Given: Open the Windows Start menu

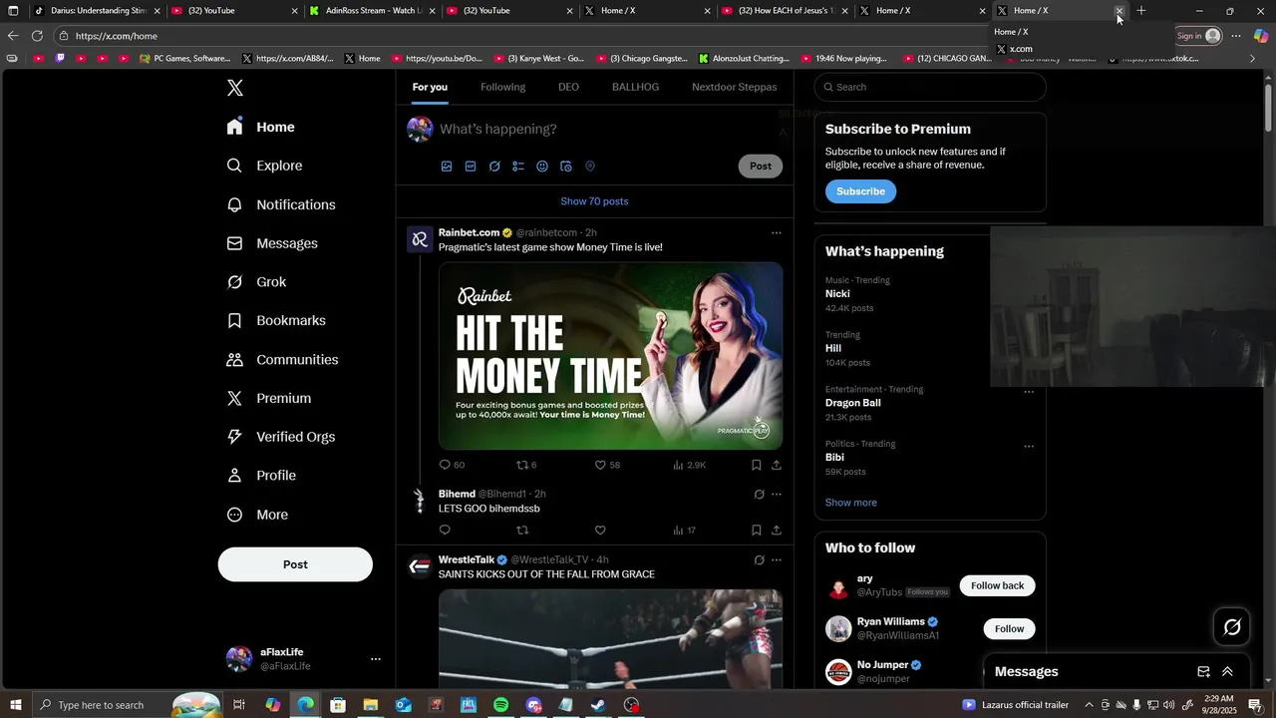Looking at the screenshot, I should [15, 705].
